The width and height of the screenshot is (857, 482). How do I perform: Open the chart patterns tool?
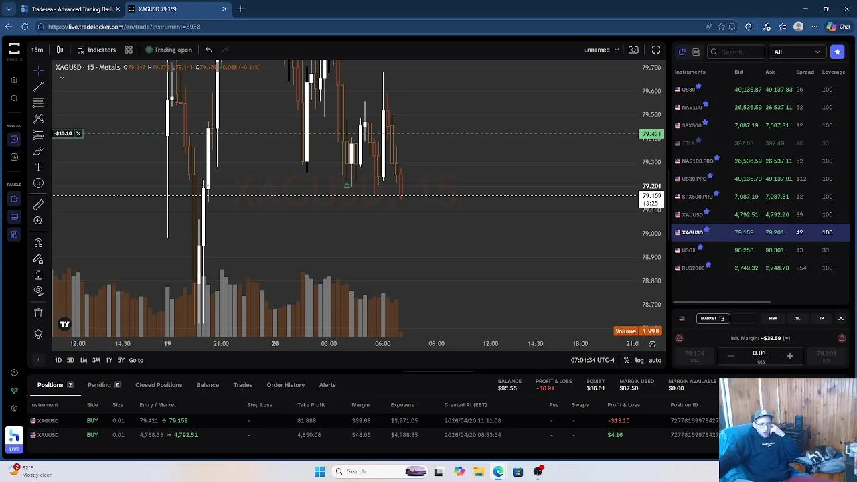pyautogui.click(x=38, y=118)
